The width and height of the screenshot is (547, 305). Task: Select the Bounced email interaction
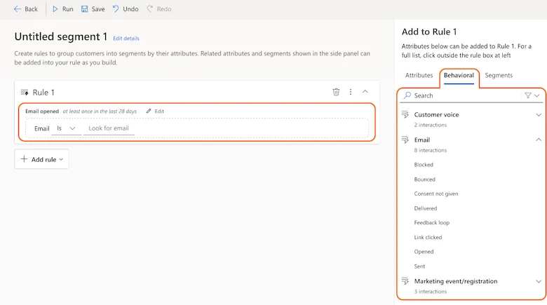tap(424, 179)
